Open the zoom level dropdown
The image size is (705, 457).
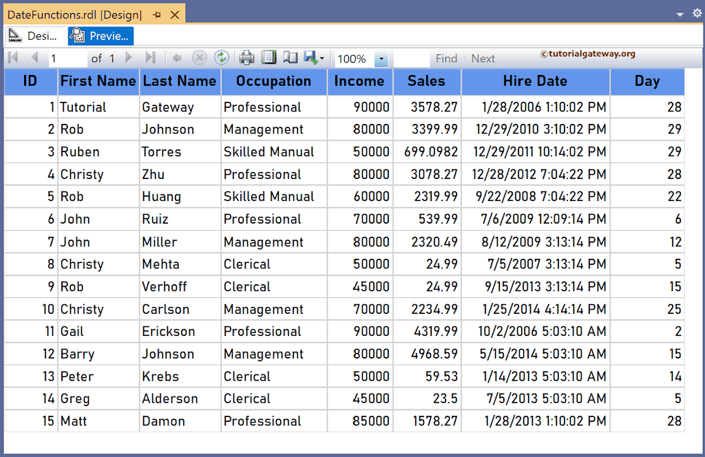tap(381, 59)
